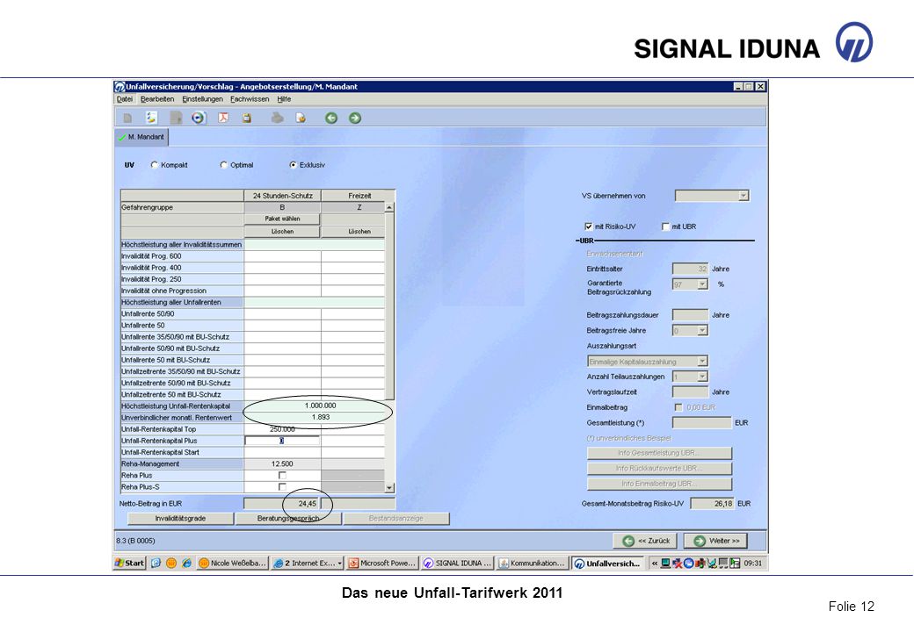Click the 'Info Gesamtleistung UBR...' button
The height and width of the screenshot is (632, 914).
pos(659,453)
